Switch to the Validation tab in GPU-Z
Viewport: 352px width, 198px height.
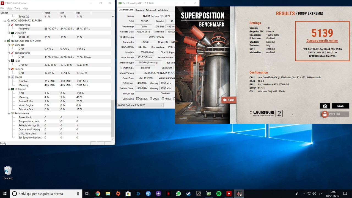[163, 10]
